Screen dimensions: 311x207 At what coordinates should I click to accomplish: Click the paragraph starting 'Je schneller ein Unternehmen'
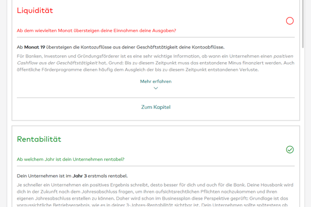155,195
